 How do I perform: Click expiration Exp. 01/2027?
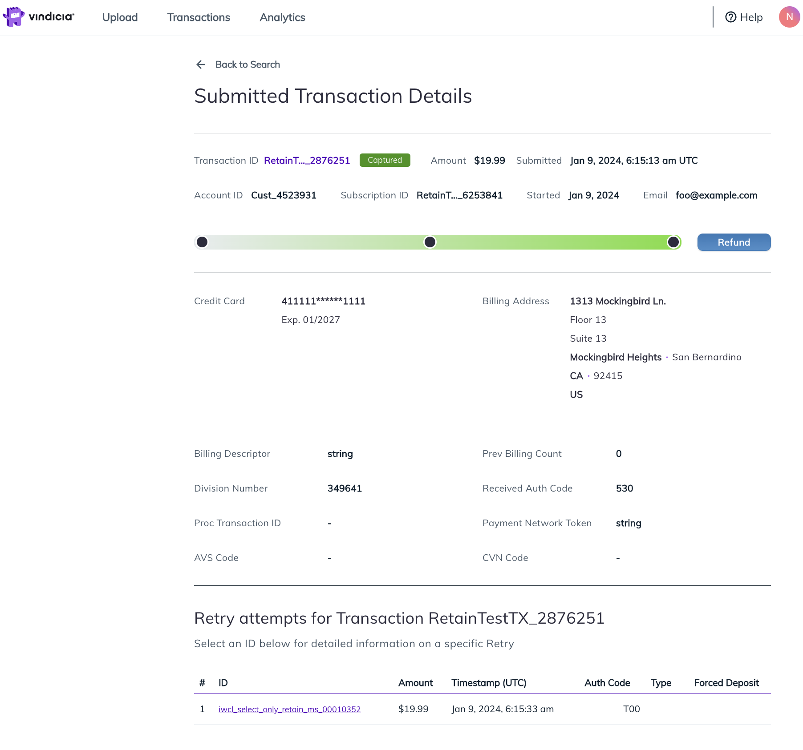[x=311, y=320]
